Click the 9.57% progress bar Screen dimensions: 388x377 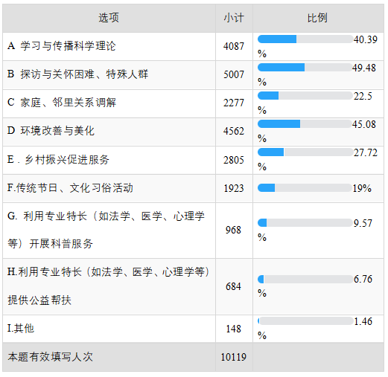pyautogui.click(x=305, y=223)
